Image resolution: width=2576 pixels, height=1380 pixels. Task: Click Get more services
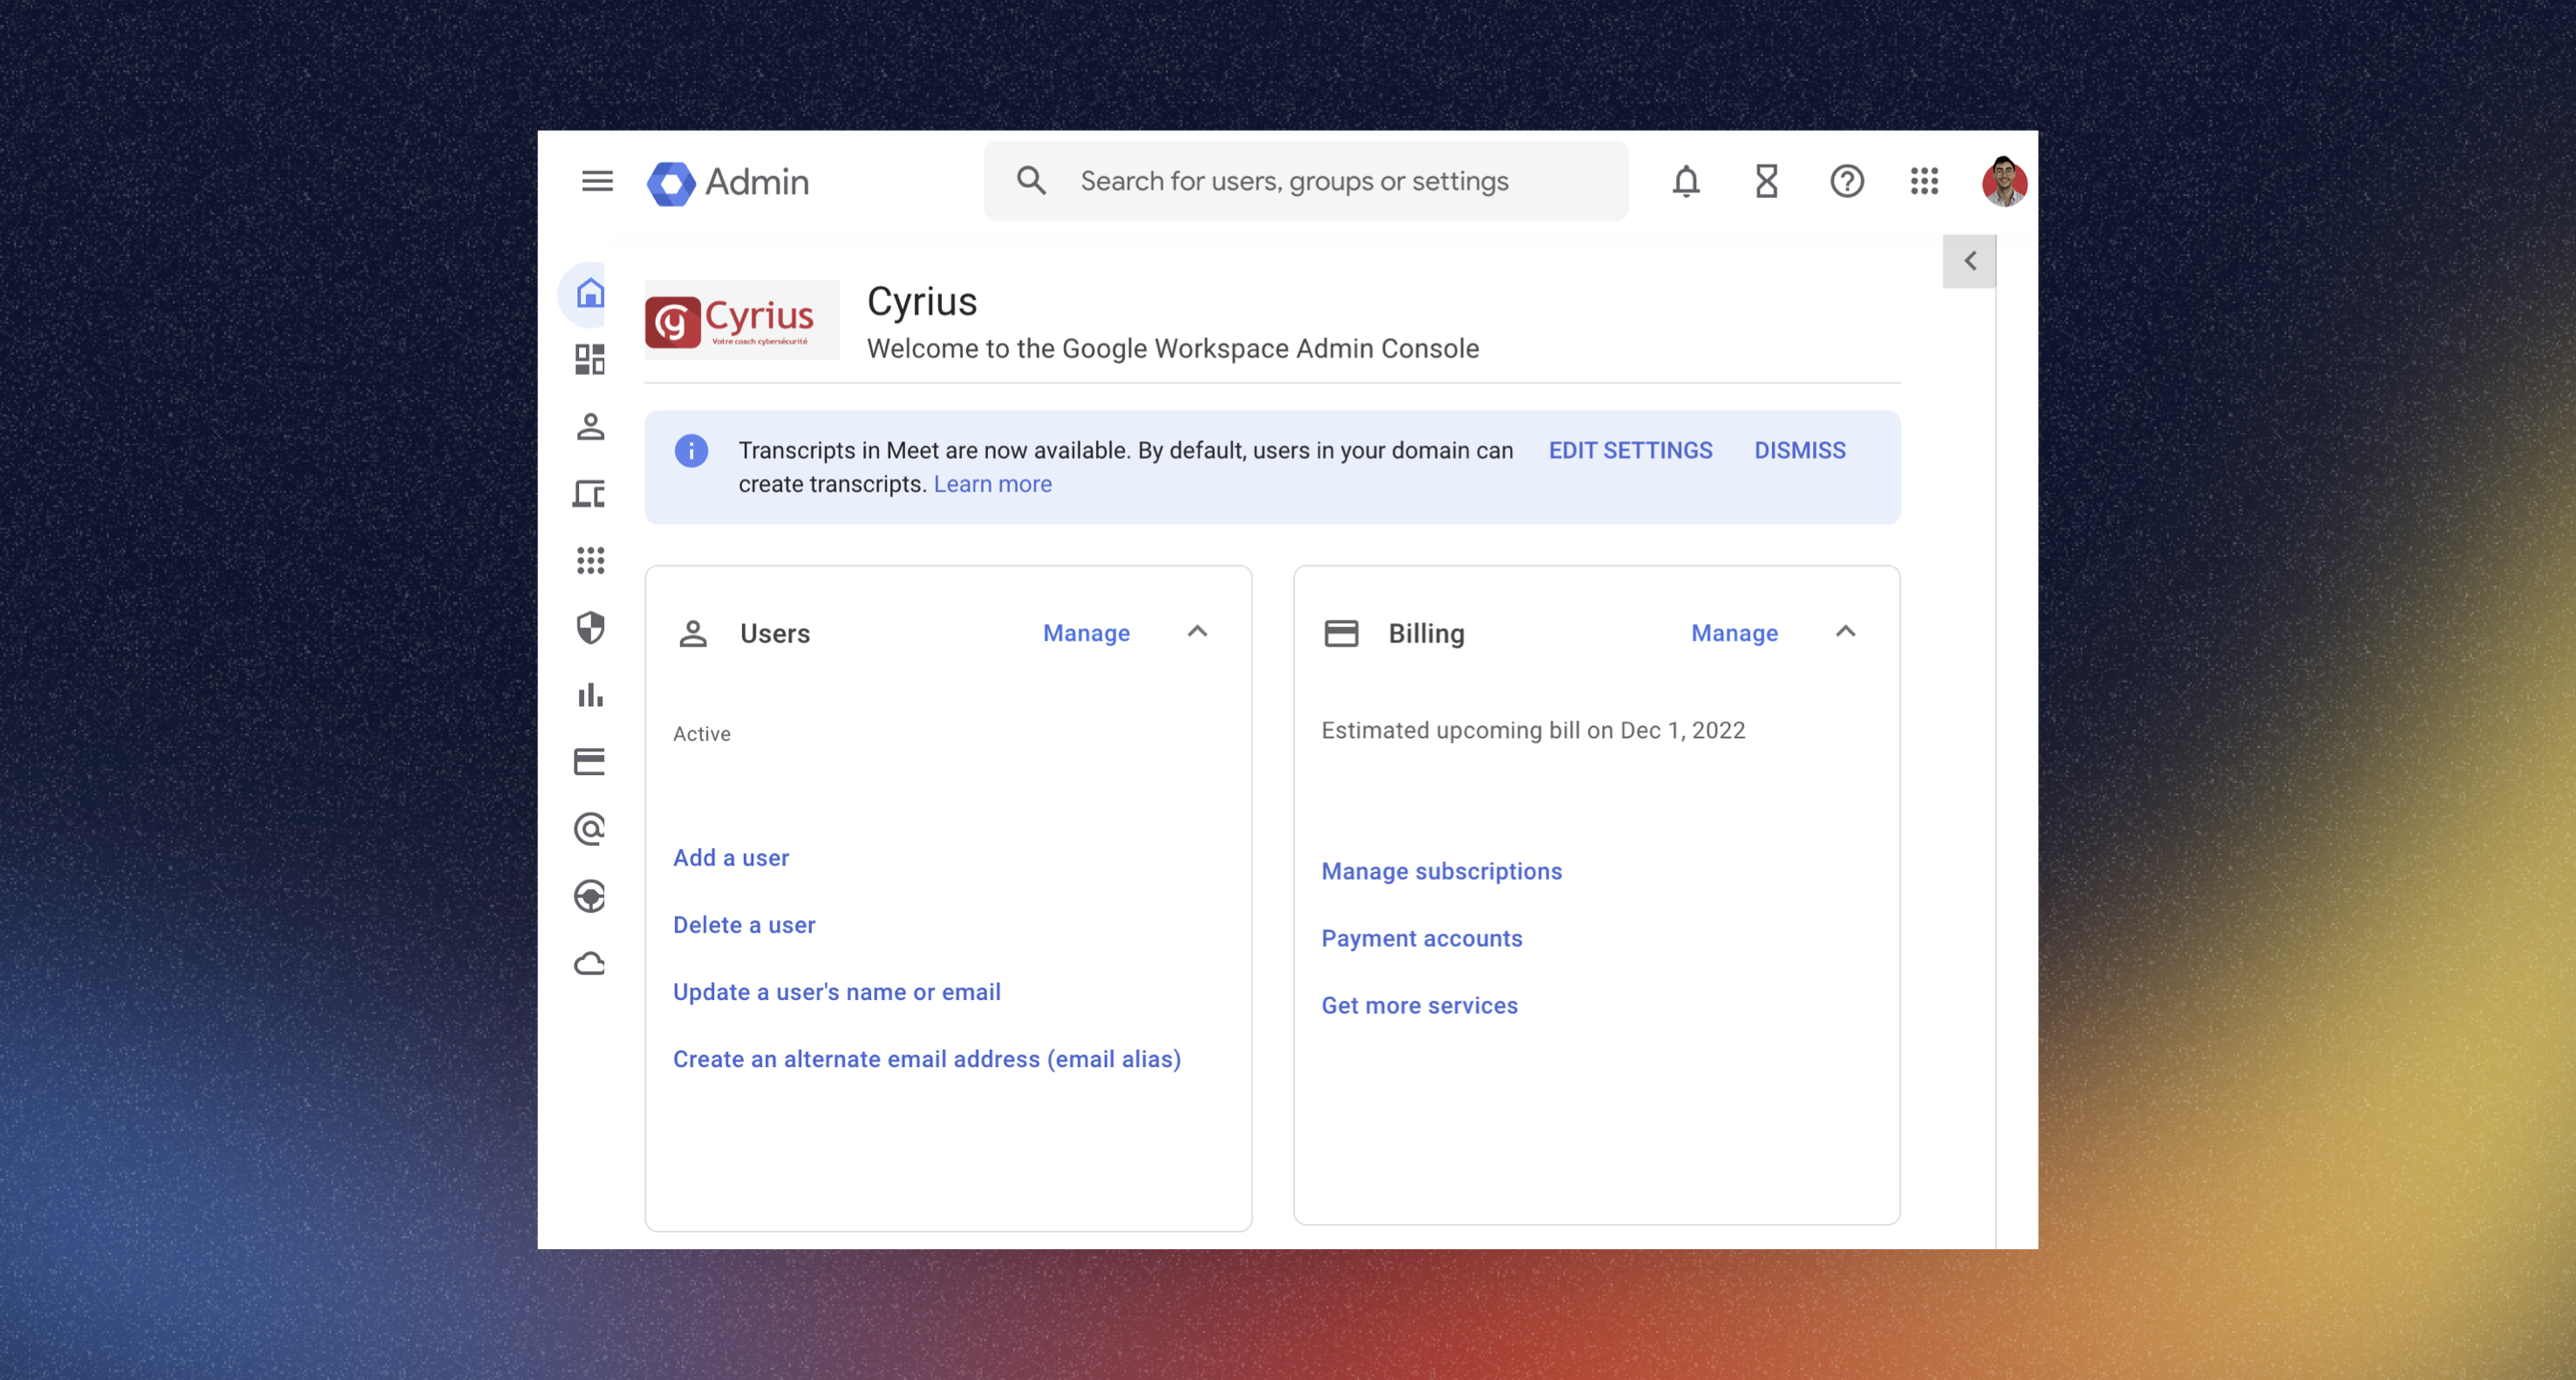[x=1419, y=1005]
